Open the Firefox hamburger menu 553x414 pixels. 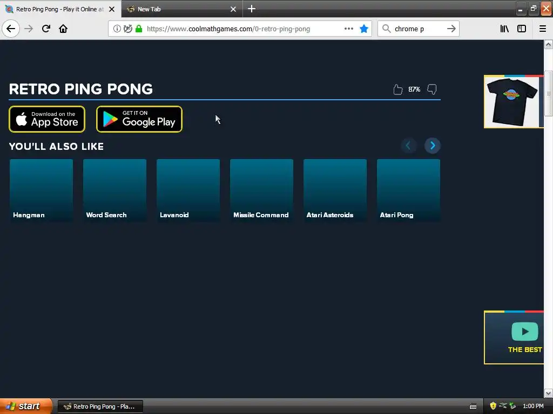point(543,29)
